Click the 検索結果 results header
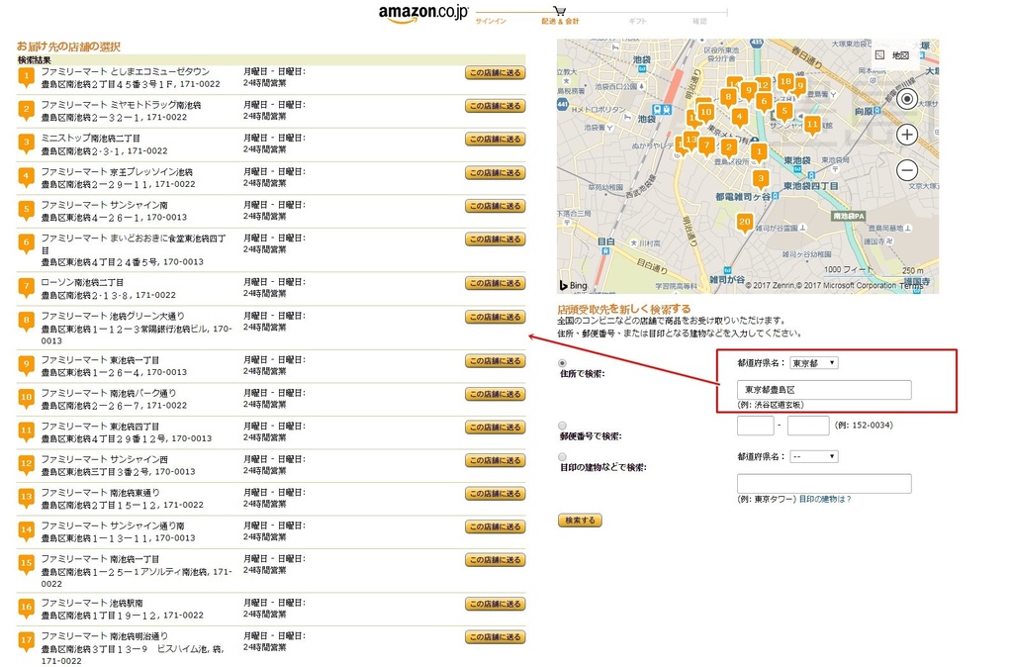This screenshot has width=1013, height=667. (35, 60)
